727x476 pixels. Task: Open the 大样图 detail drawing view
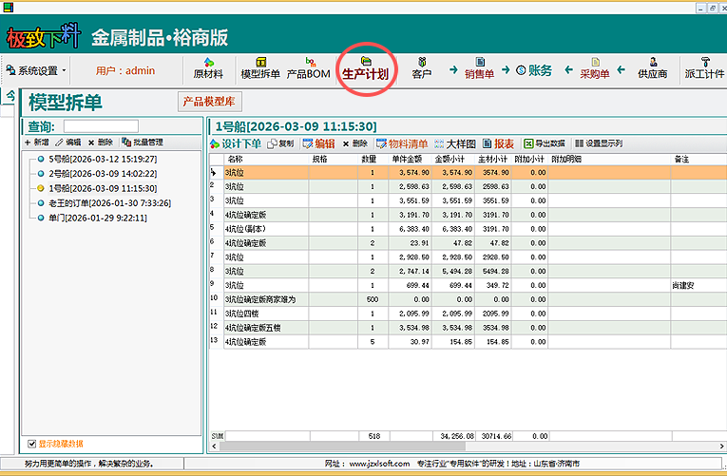click(454, 143)
